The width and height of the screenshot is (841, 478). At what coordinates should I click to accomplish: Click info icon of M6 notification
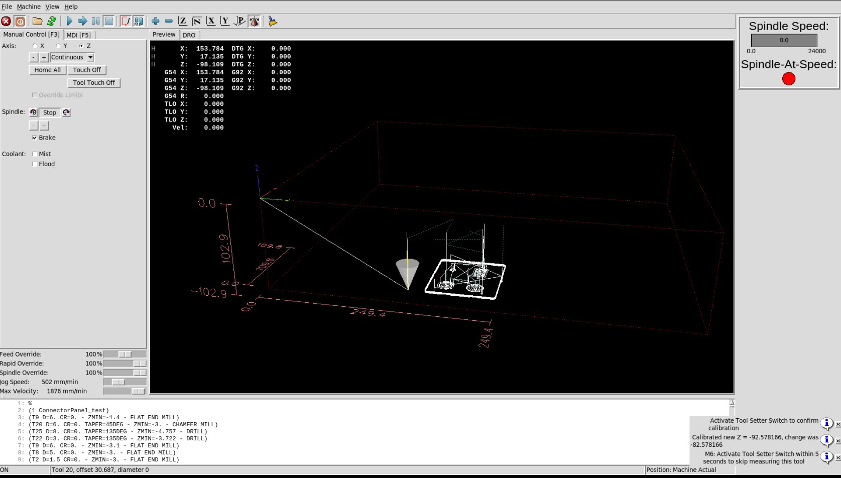click(826, 457)
